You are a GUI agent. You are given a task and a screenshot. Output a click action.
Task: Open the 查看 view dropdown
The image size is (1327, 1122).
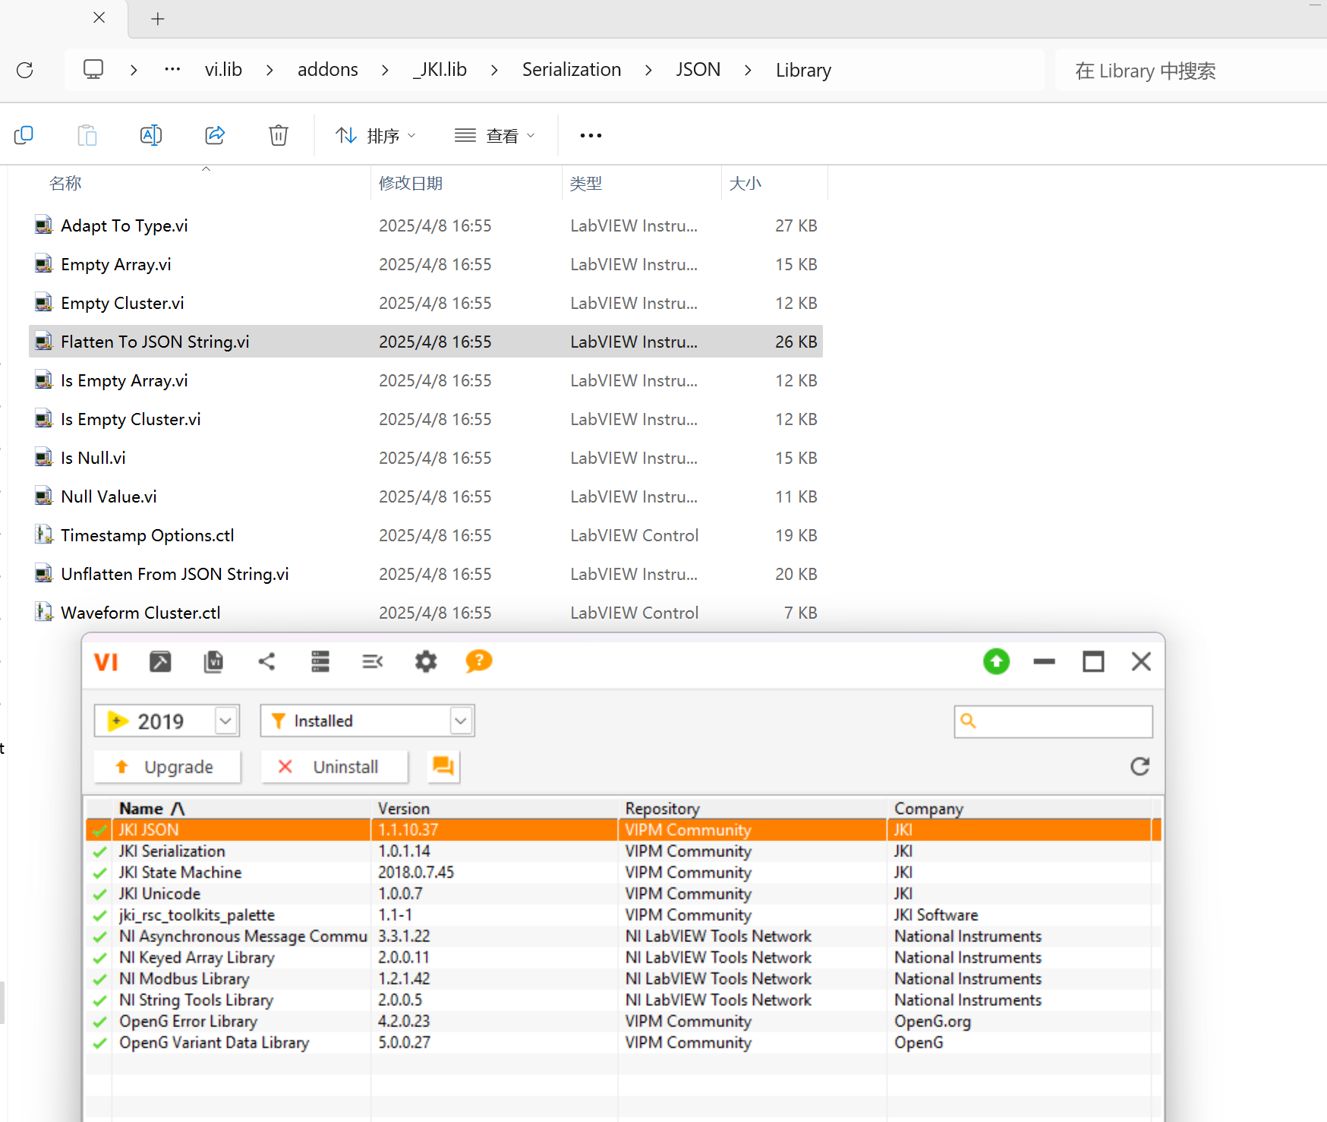pyautogui.click(x=495, y=135)
